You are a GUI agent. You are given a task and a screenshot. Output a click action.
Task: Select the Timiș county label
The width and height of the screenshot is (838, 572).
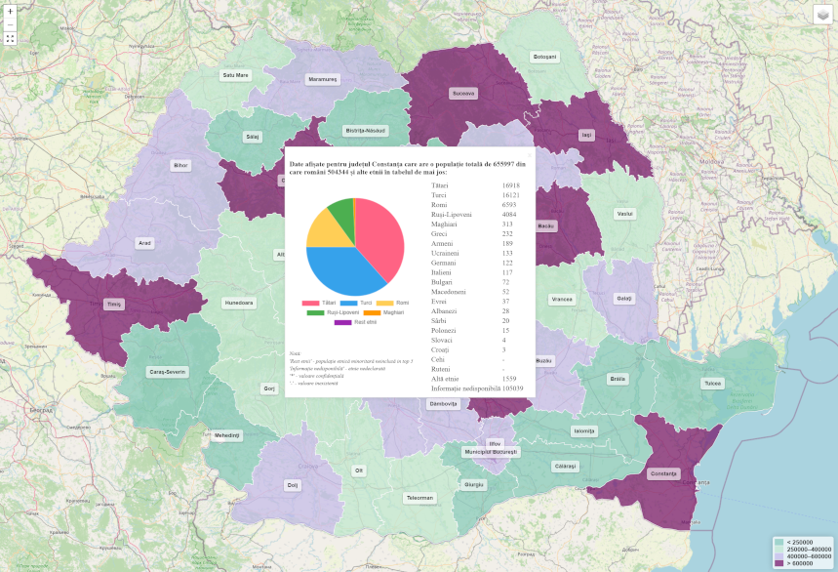(x=114, y=304)
